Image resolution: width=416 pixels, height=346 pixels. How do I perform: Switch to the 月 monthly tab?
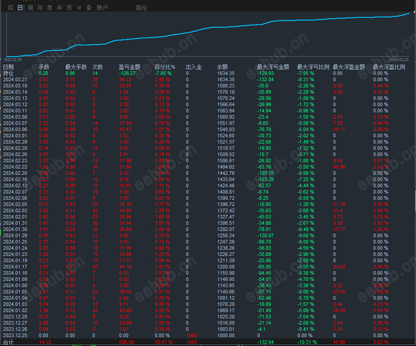(40, 8)
